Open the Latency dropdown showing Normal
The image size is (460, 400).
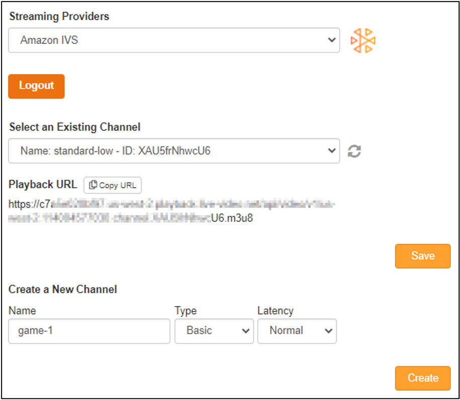[297, 331]
